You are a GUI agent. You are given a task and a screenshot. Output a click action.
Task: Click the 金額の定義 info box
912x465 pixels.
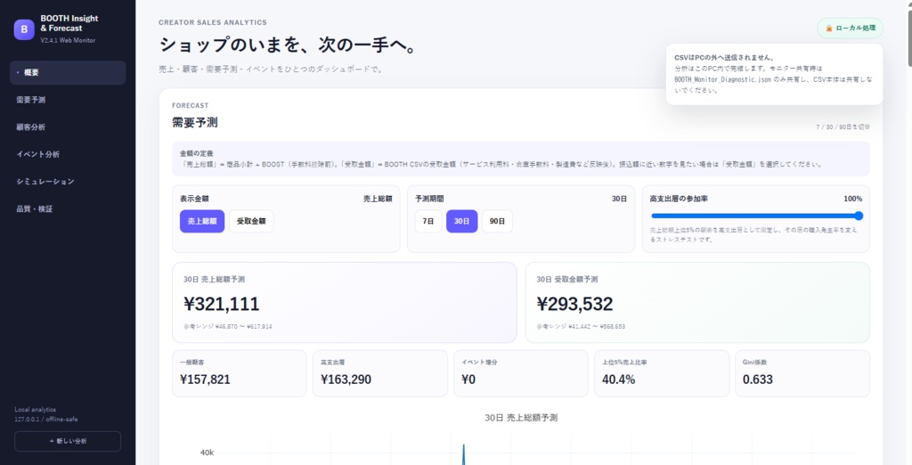click(x=521, y=159)
